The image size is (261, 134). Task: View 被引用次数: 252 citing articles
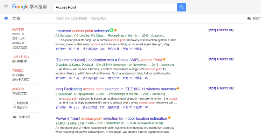point(94,107)
